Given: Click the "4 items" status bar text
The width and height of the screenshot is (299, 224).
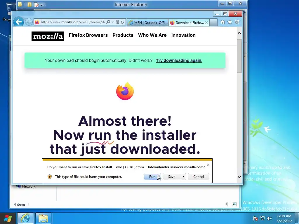Looking at the screenshot, I should point(20,204).
